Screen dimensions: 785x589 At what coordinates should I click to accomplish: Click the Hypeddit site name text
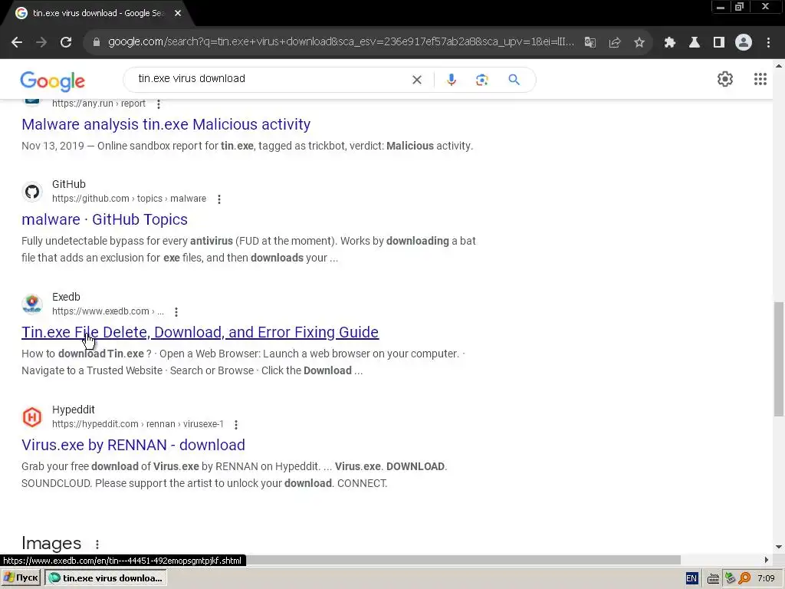73,410
